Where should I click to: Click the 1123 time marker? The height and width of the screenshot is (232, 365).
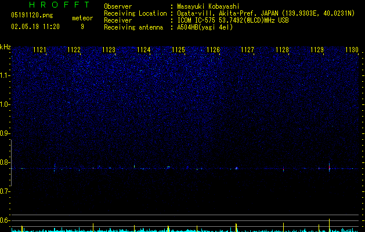pos(109,50)
